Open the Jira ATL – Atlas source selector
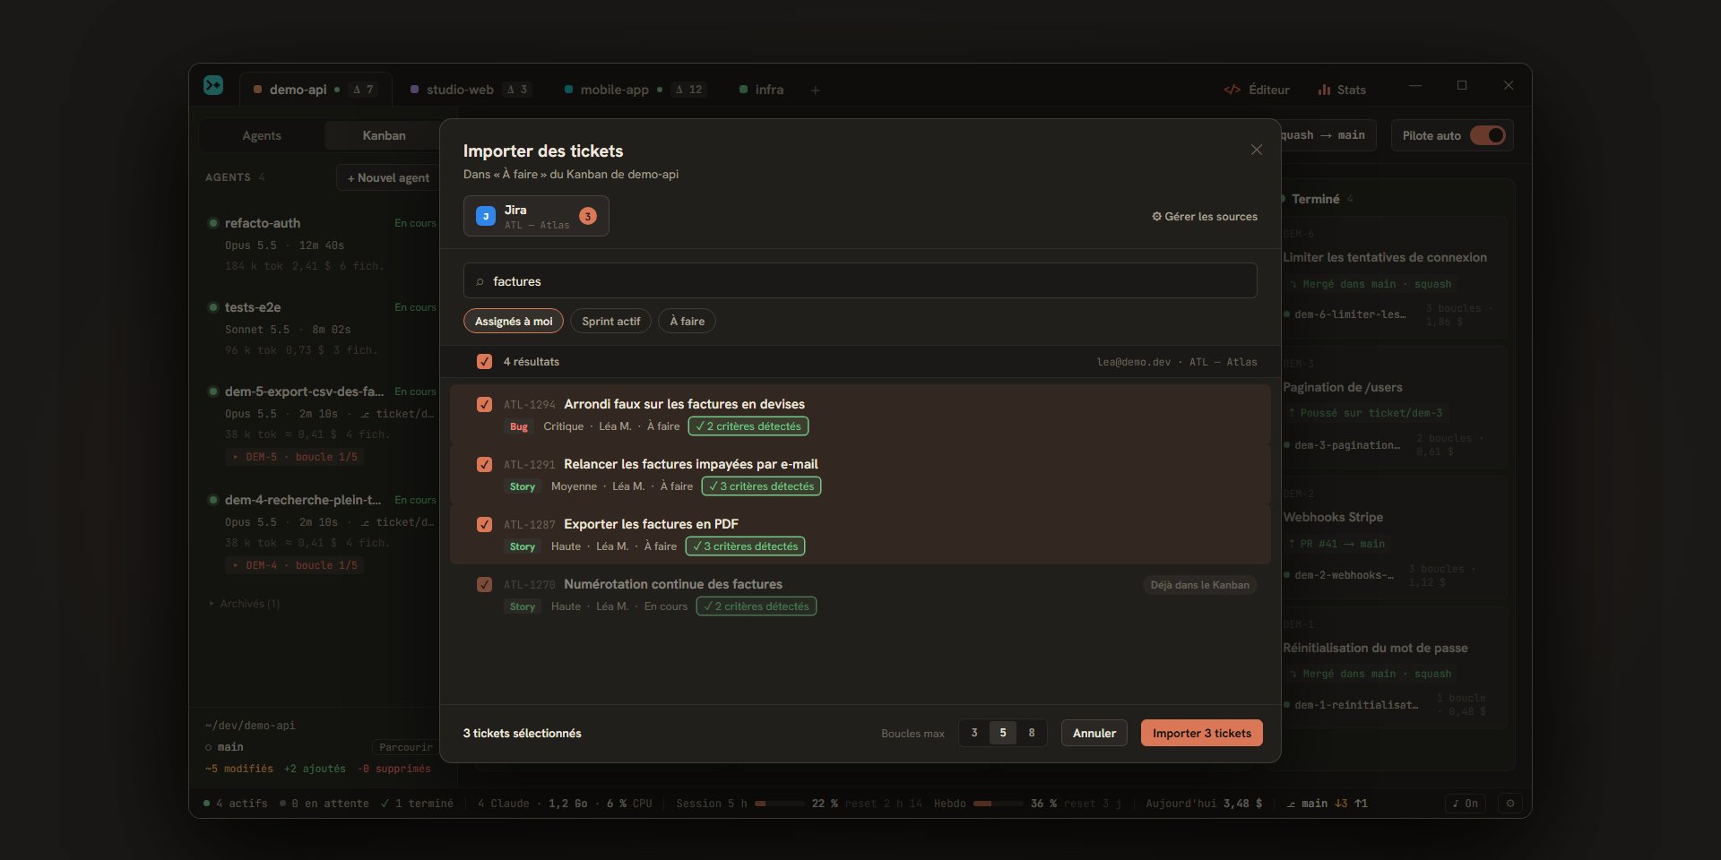 (x=536, y=216)
